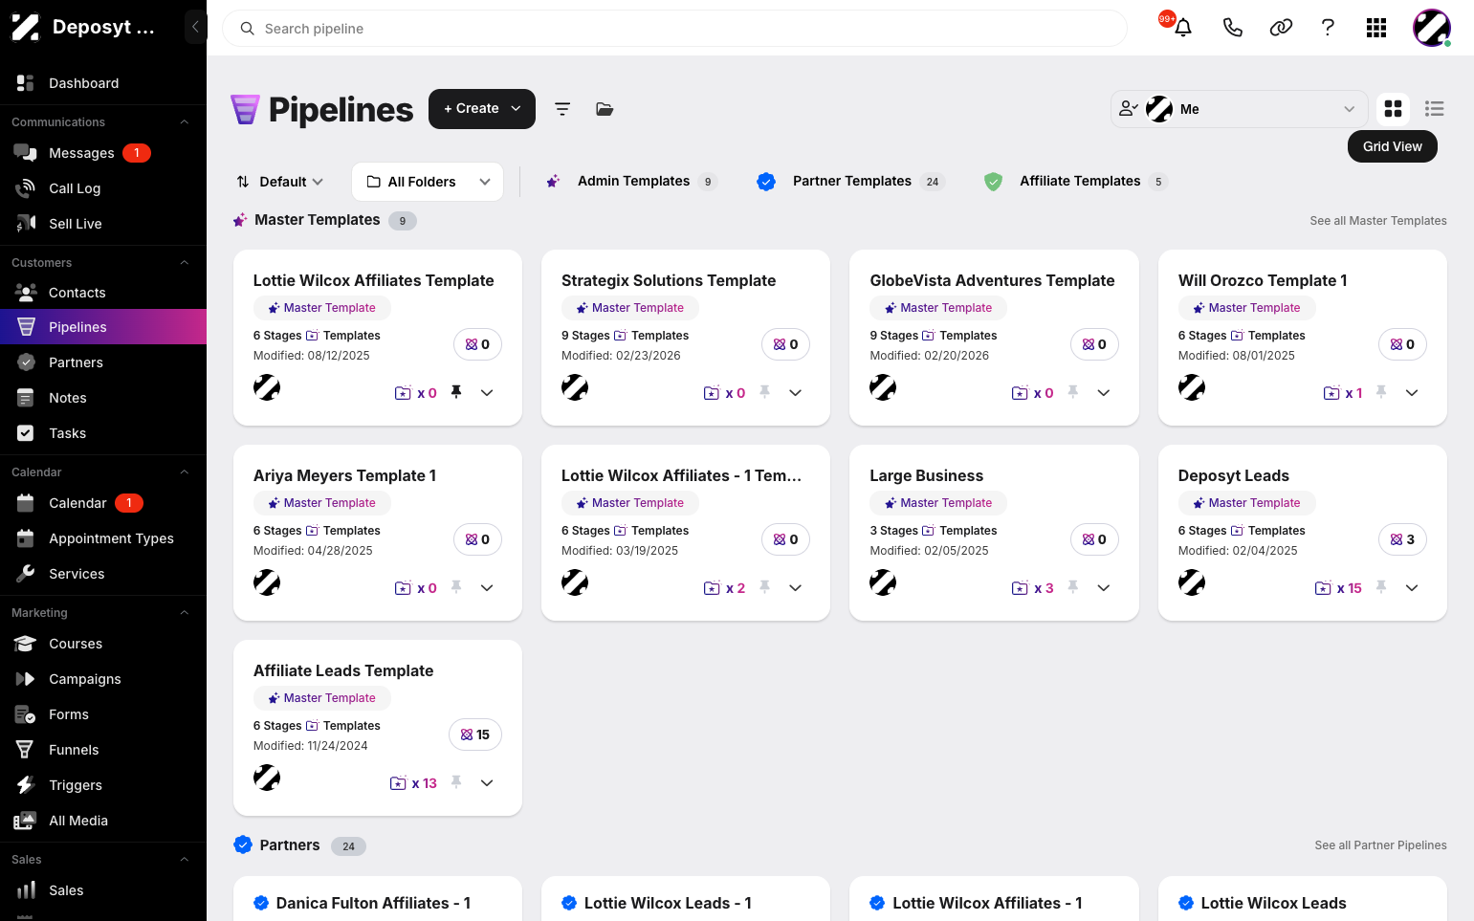Open the Deposyt Leads pipeline title
The width and height of the screenshot is (1474, 921).
pos(1233,476)
